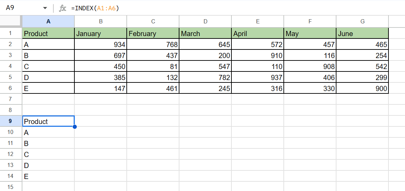Click cell A3 containing product B

[x=48, y=55]
